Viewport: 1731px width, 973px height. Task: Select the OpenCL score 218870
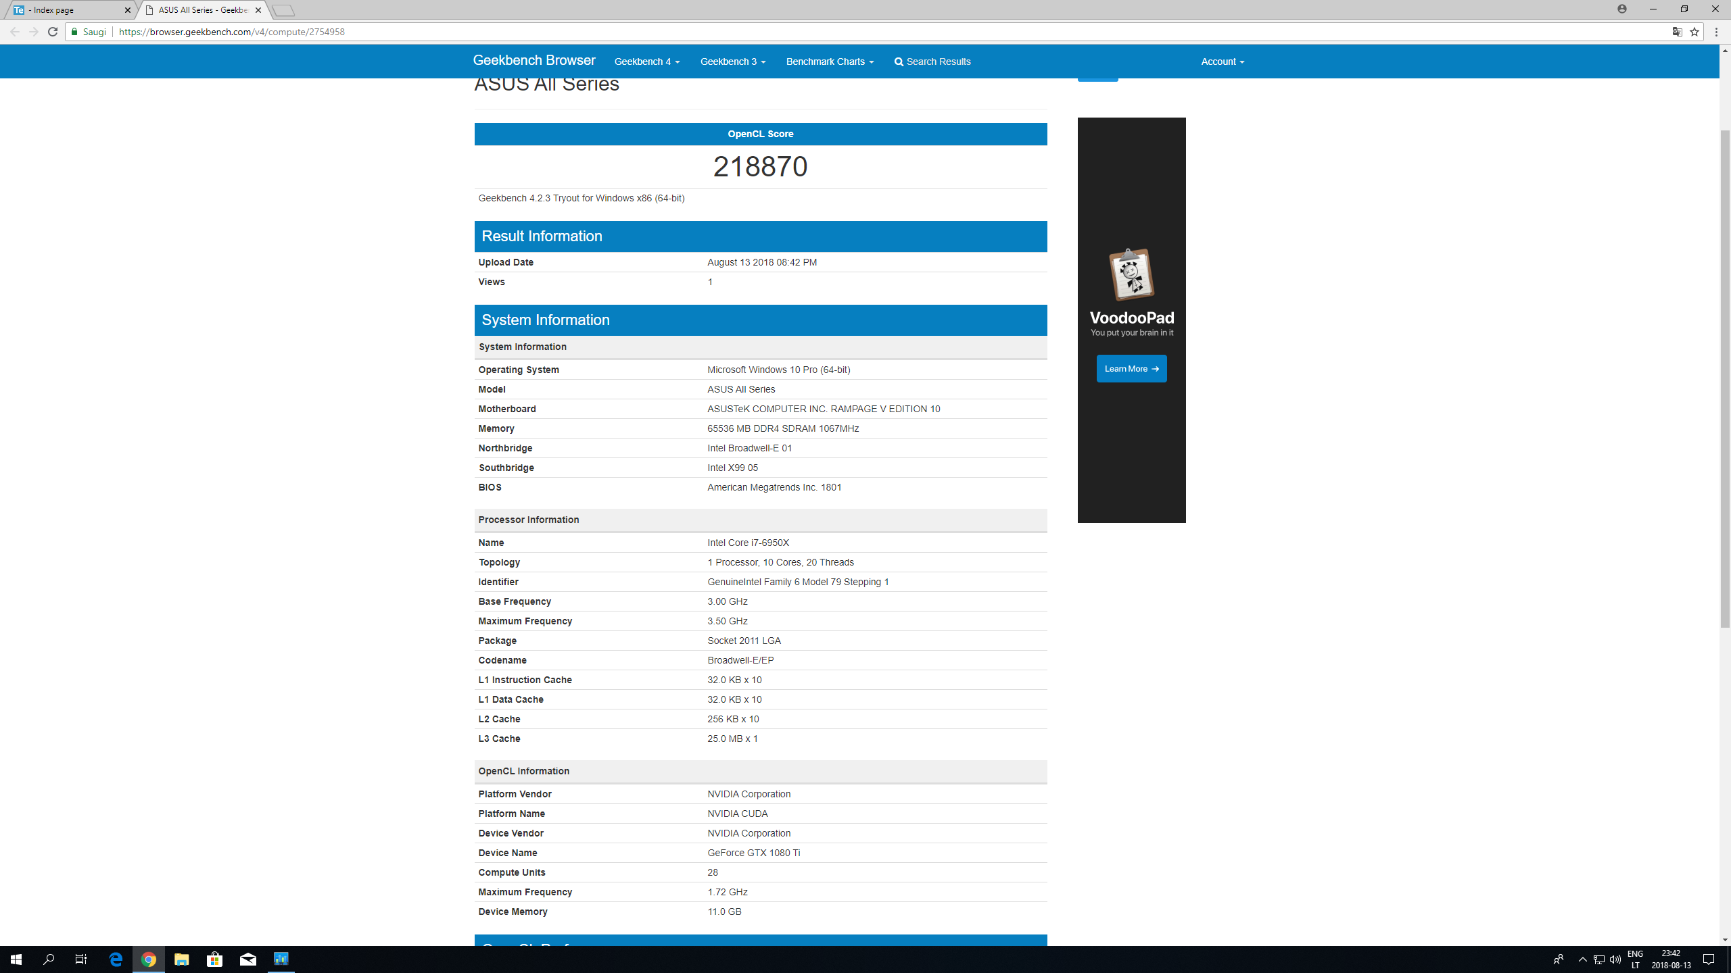pos(760,166)
